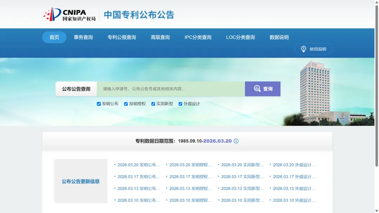Click the lightbulb icon beside 使用说明
This screenshot has width=379, height=213.
click(x=303, y=49)
